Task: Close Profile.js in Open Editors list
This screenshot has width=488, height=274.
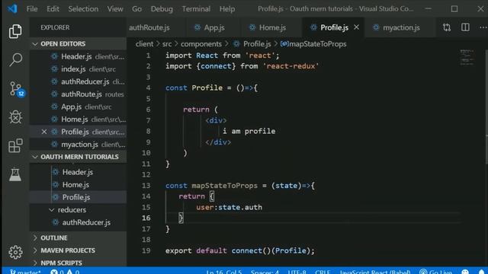Action: click(44, 132)
